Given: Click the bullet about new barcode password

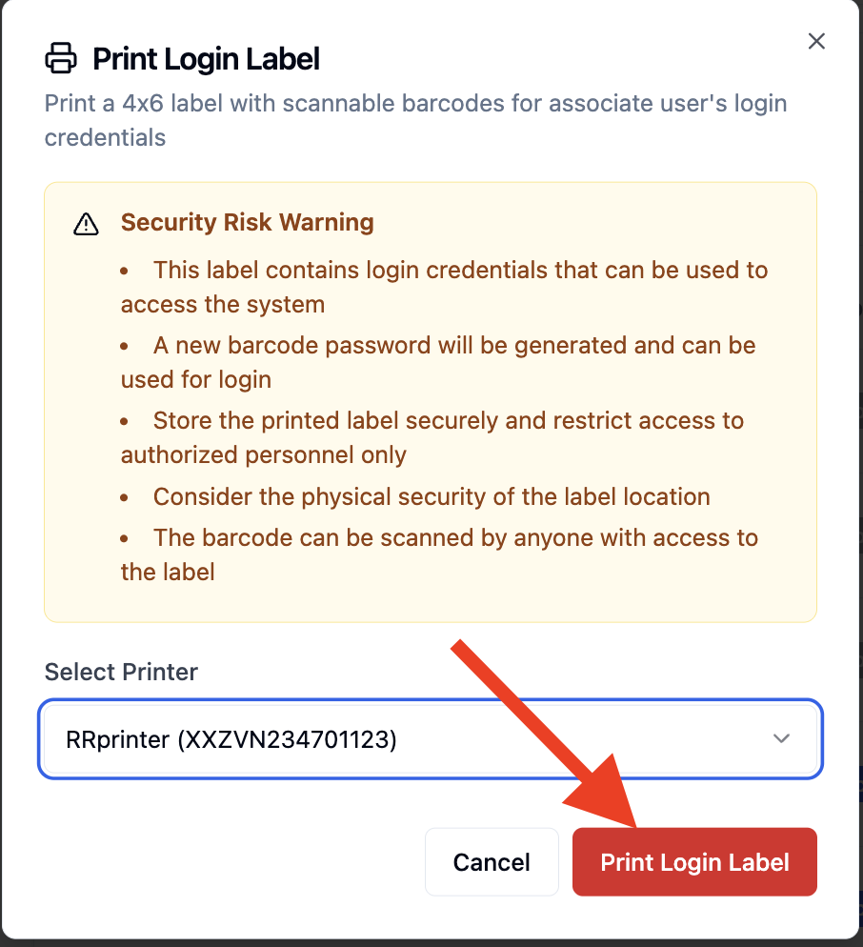Looking at the screenshot, I should (438, 362).
